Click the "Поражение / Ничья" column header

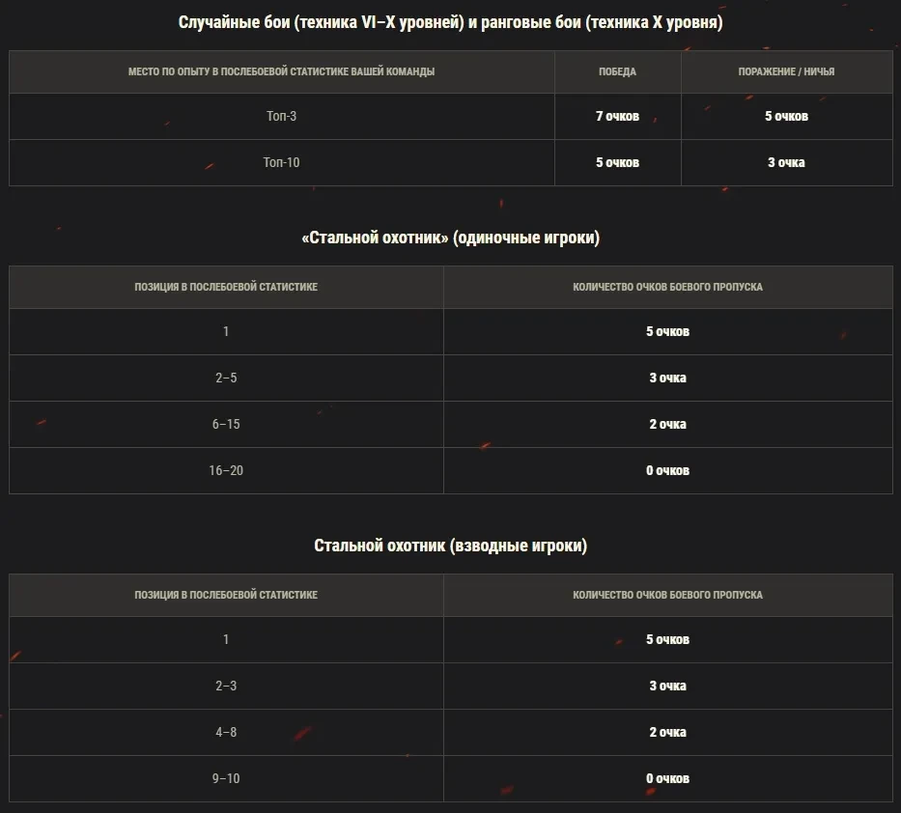coord(786,72)
